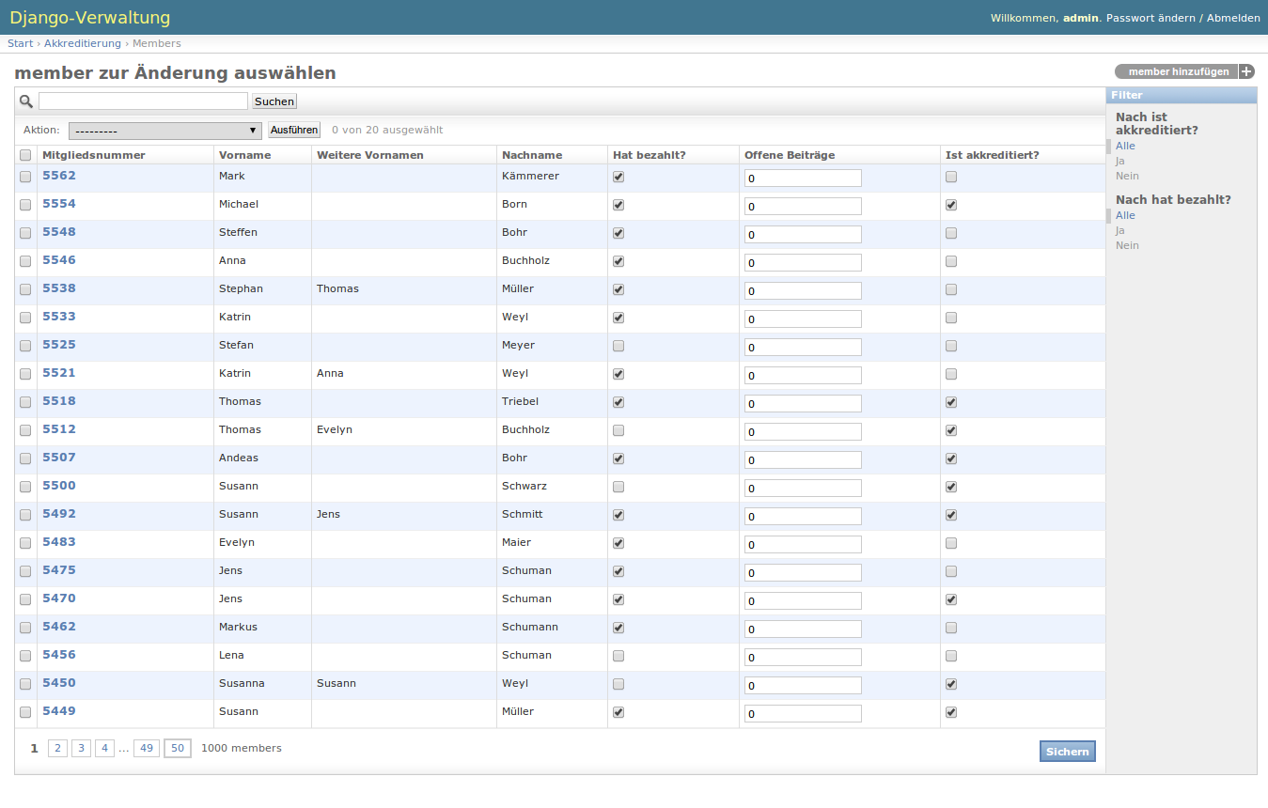Focus the search input field
The height and width of the screenshot is (808, 1268).
point(143,101)
